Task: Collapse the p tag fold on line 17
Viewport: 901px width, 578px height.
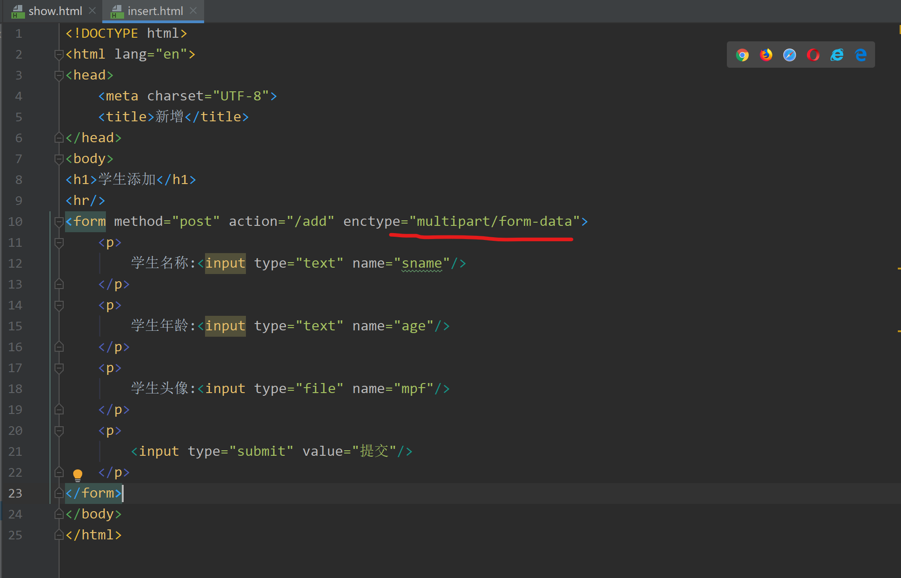Action: pyautogui.click(x=59, y=368)
